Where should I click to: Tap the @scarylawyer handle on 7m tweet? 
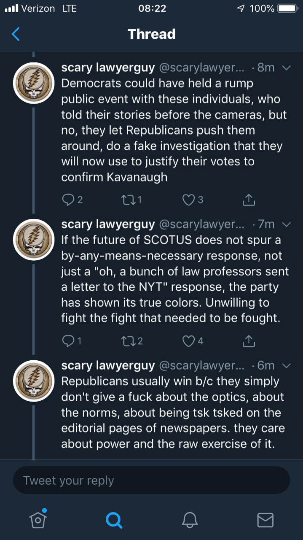201,224
